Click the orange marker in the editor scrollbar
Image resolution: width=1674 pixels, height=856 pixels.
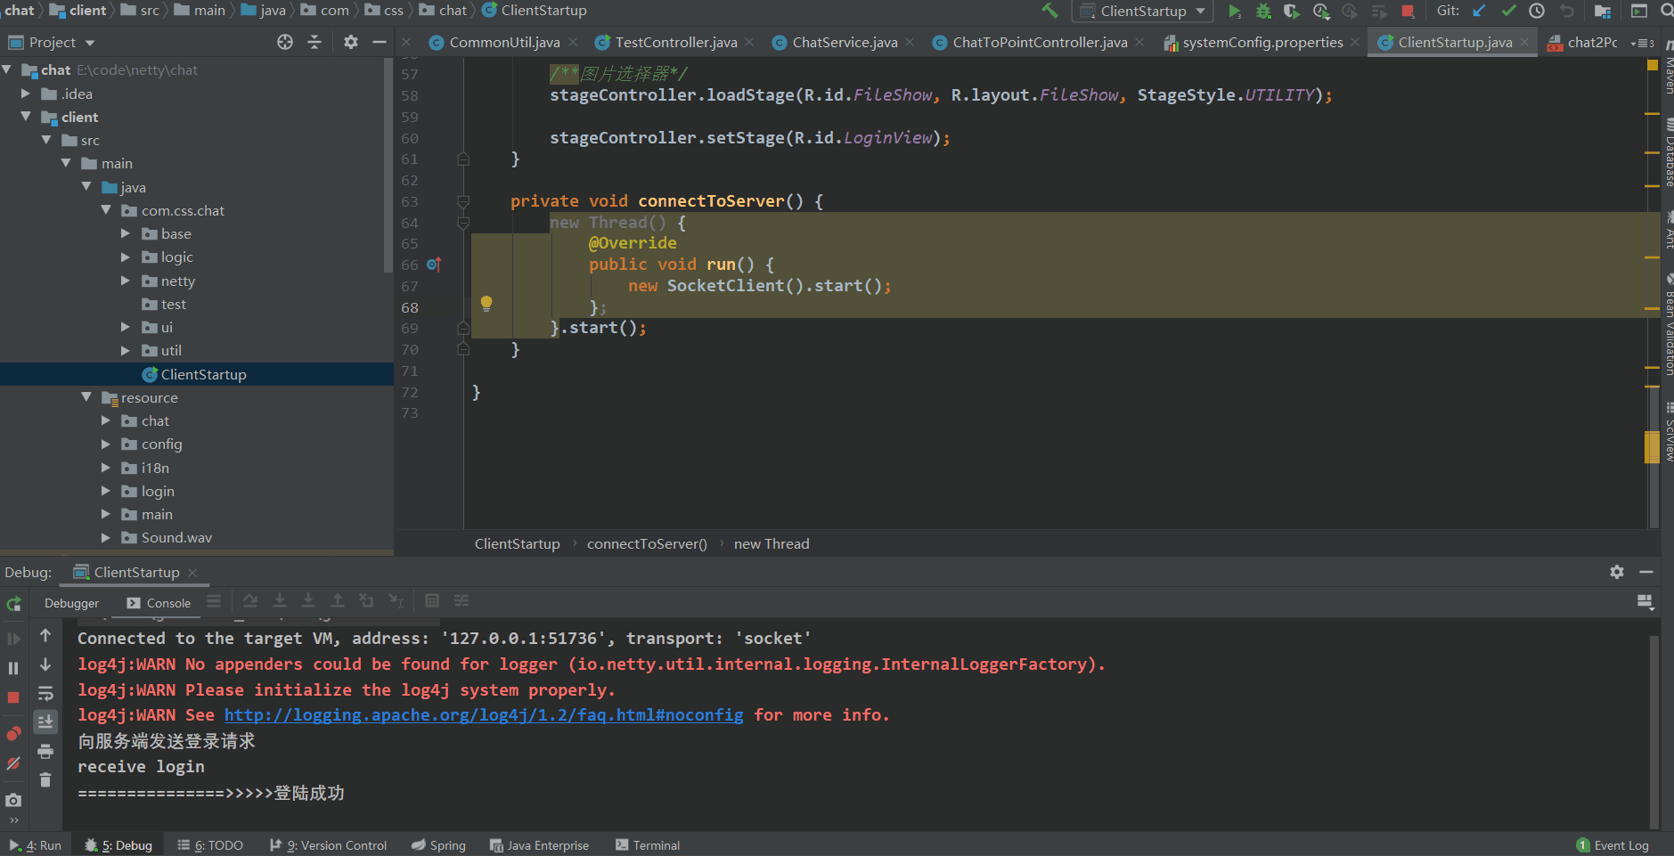1649,445
